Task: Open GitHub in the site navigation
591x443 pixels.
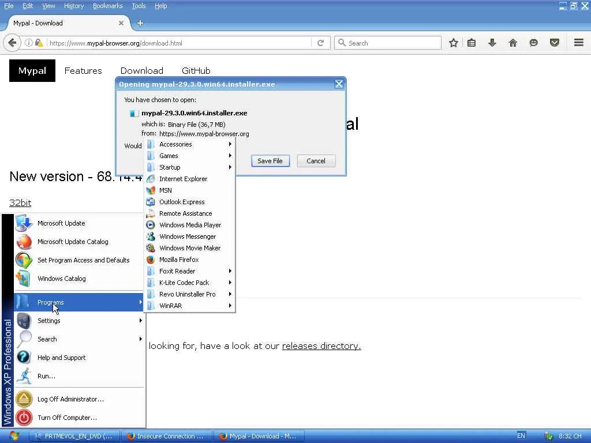Action: [196, 71]
